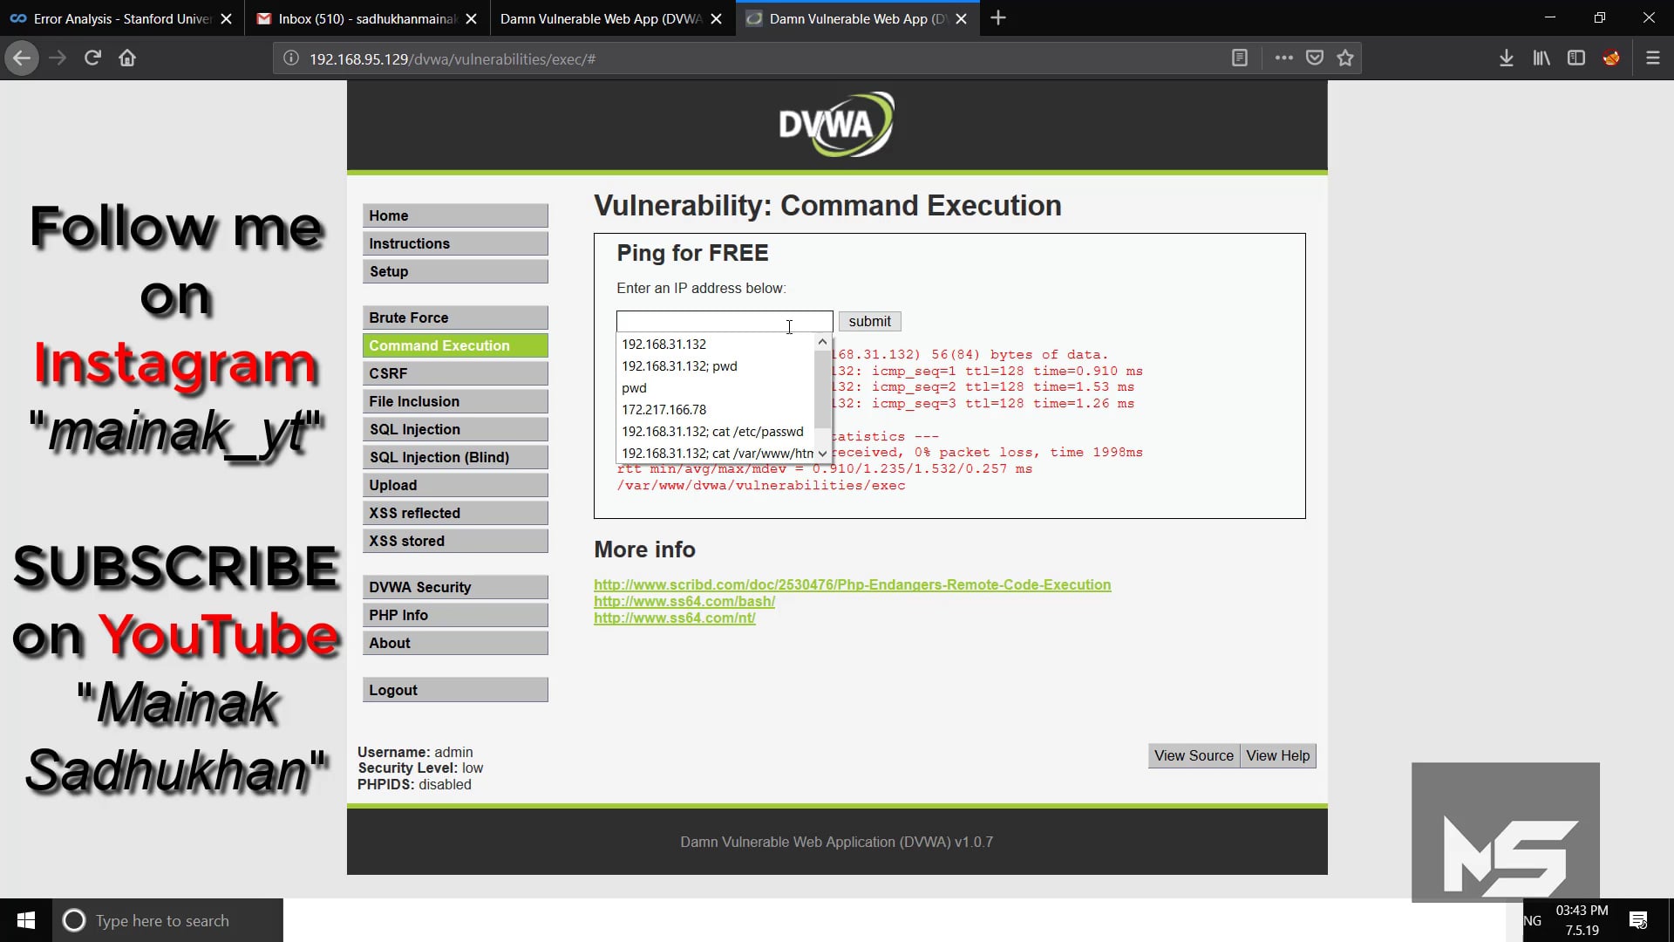Screen dimensions: 1674x942
Task: Open the Setup menu item
Action: click(455, 271)
